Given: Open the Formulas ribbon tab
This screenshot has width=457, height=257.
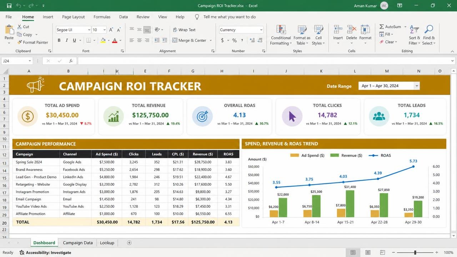Looking at the screenshot, I should pos(102,17).
